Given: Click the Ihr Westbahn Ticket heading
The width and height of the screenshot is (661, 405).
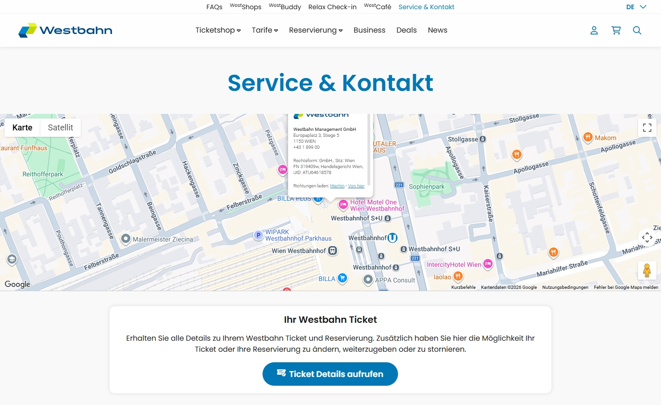Looking at the screenshot, I should tap(330, 320).
